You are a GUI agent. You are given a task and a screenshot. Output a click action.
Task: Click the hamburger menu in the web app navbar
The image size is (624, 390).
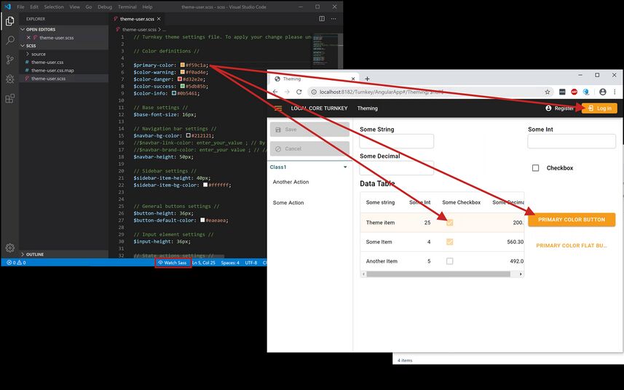(277, 108)
